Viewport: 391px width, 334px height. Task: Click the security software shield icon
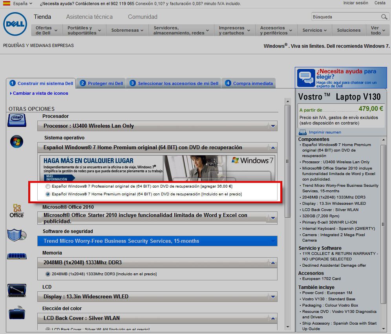pos(16,235)
